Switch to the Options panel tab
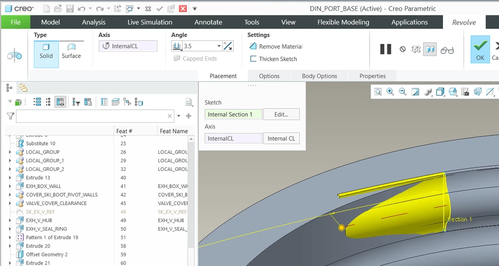 click(269, 76)
